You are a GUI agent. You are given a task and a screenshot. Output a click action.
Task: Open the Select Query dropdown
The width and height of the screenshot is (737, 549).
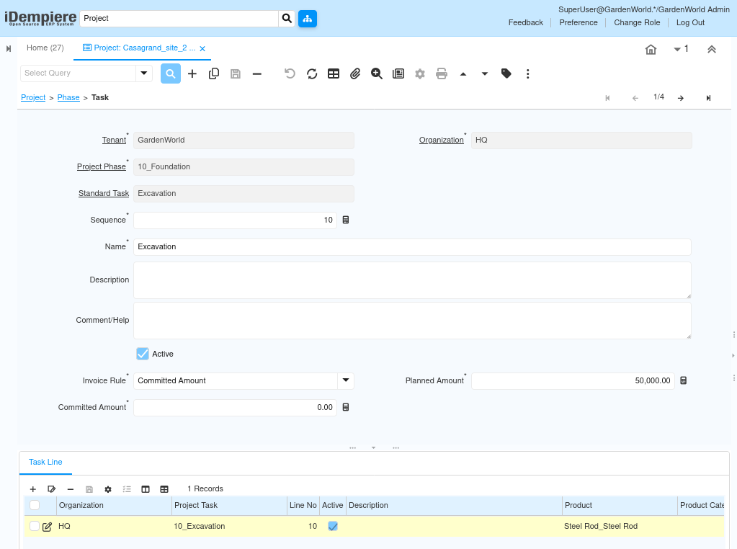click(144, 73)
